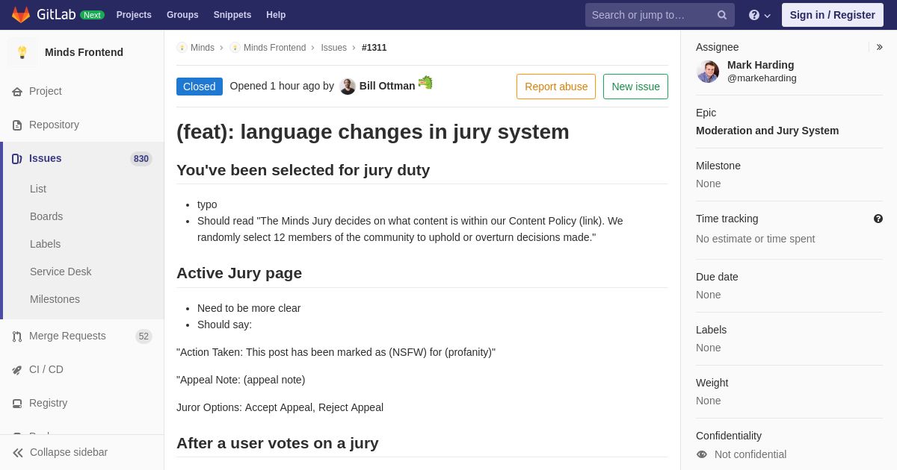
Task: Click the Minds Frontend project title
Action: point(84,52)
